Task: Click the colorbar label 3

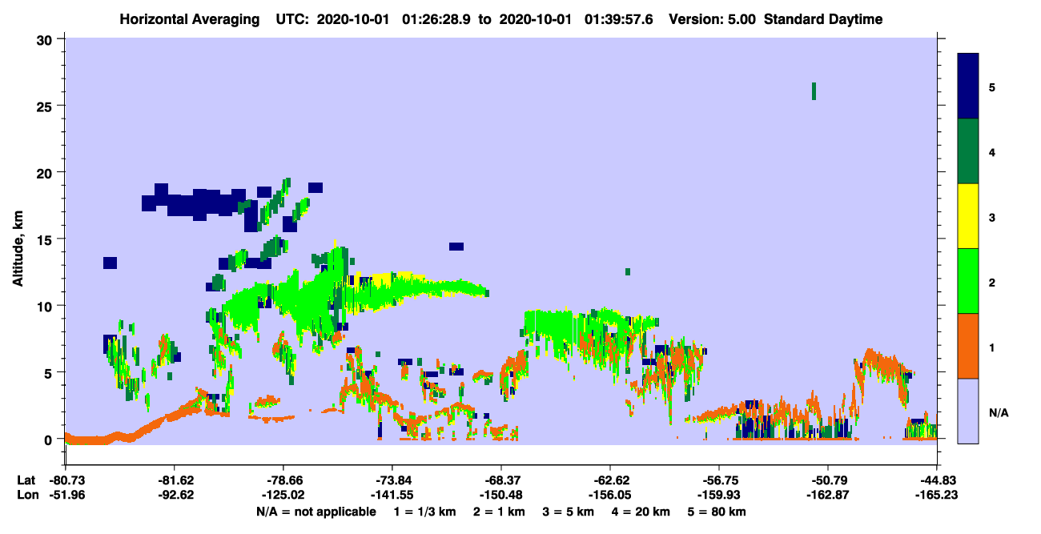Action: (x=992, y=217)
